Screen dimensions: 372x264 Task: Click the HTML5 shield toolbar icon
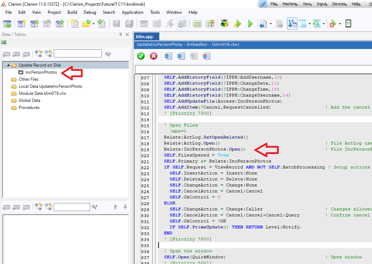point(332,24)
